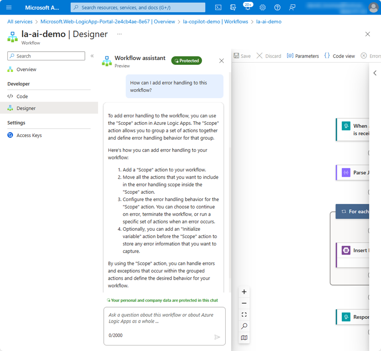The height and width of the screenshot is (351, 381).
Task: Zoom in on the designer canvas
Action: [x=244, y=292]
